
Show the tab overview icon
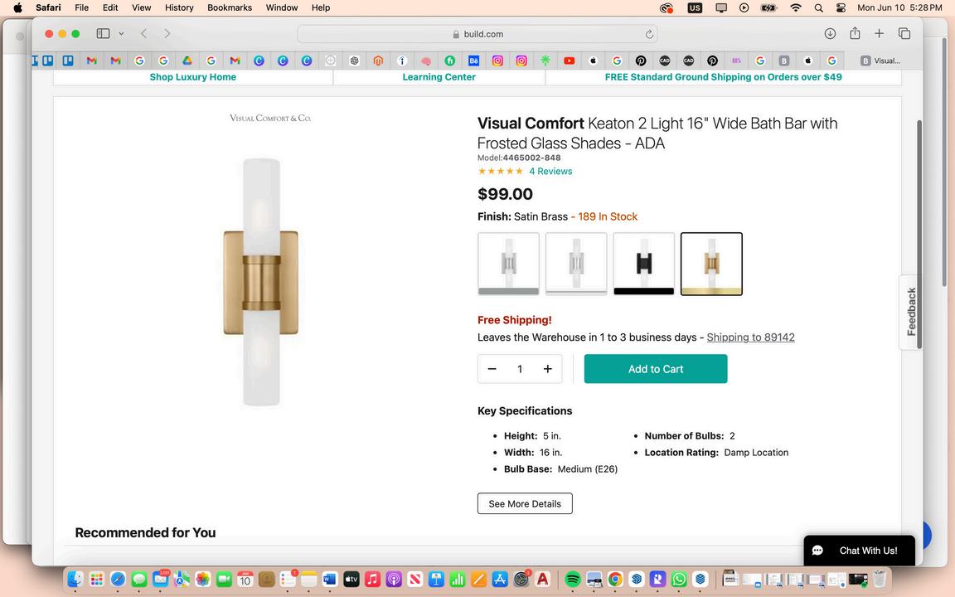[904, 34]
